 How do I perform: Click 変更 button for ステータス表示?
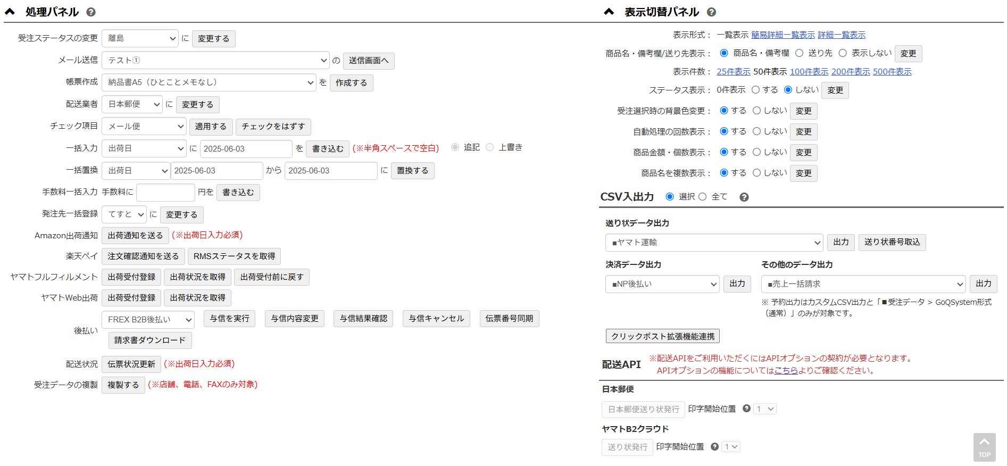(835, 90)
